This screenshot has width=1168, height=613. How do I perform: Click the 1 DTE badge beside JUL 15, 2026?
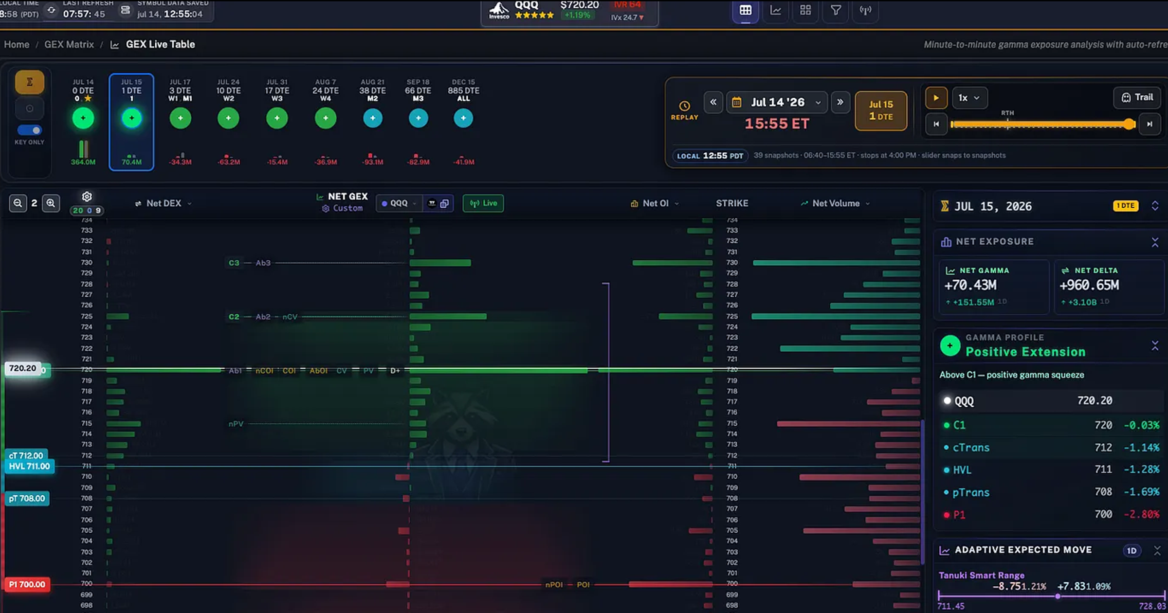pyautogui.click(x=1126, y=206)
